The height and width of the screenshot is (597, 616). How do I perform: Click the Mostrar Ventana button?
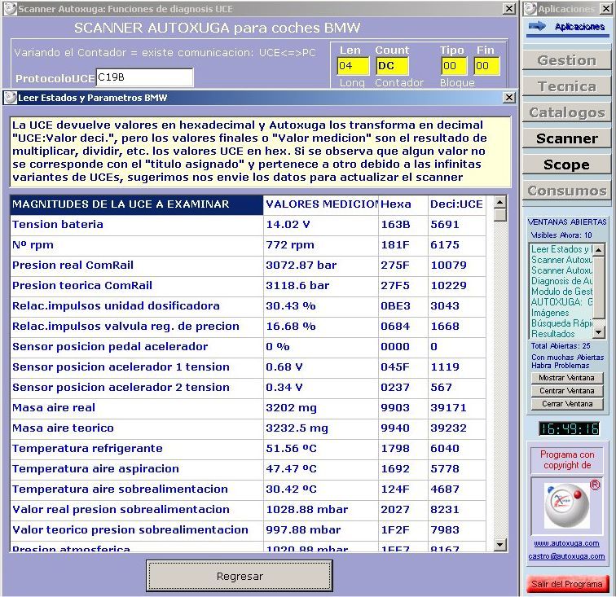coord(567,378)
